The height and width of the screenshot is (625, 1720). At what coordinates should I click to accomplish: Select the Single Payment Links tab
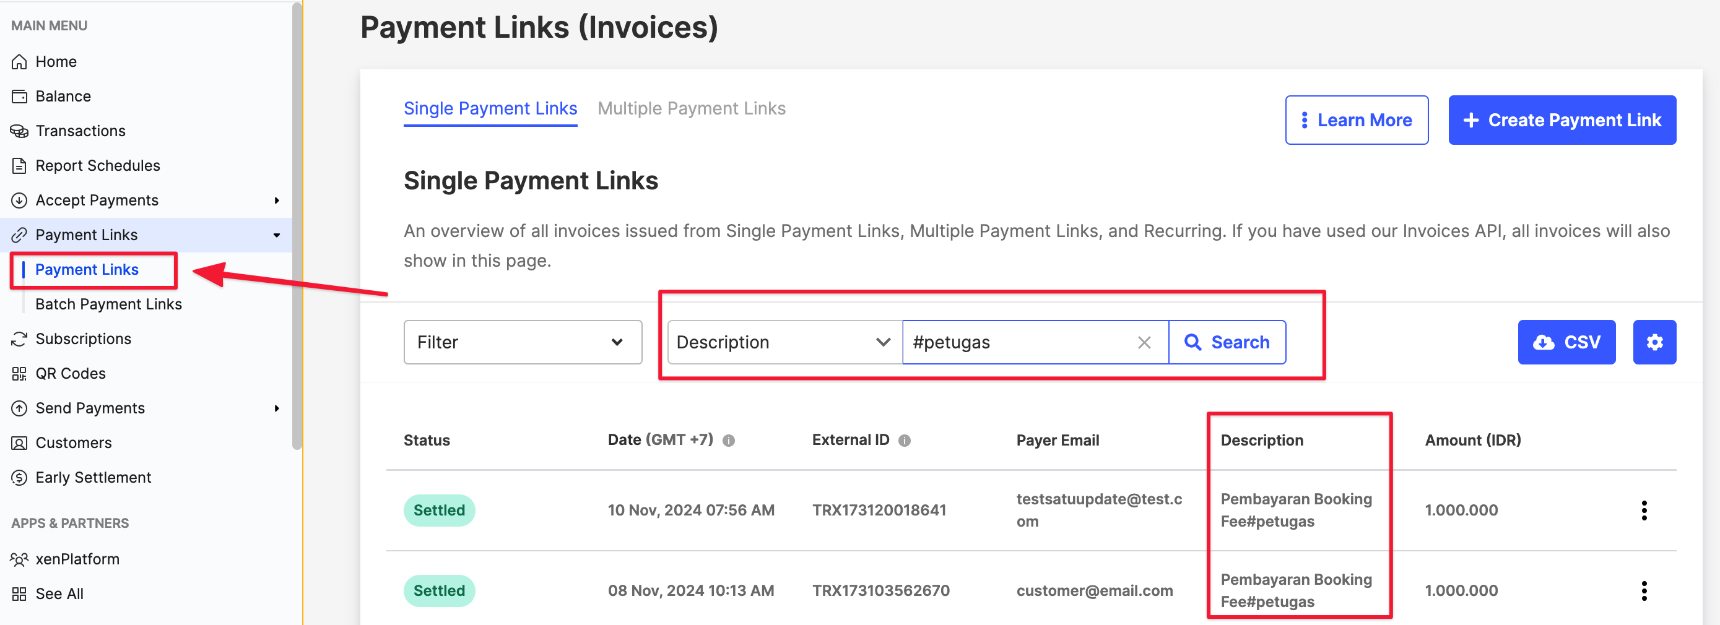click(490, 109)
